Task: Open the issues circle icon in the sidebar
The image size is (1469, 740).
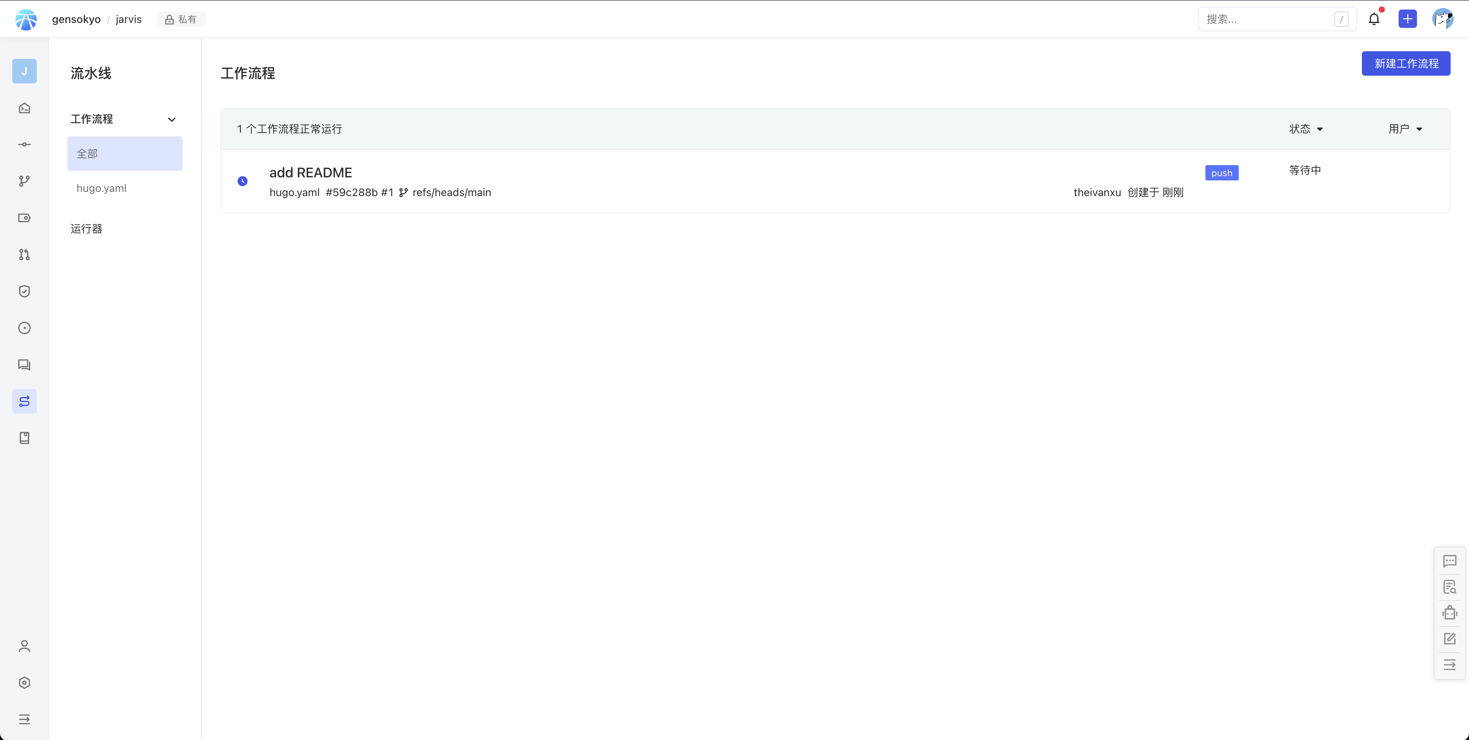Action: [24, 328]
